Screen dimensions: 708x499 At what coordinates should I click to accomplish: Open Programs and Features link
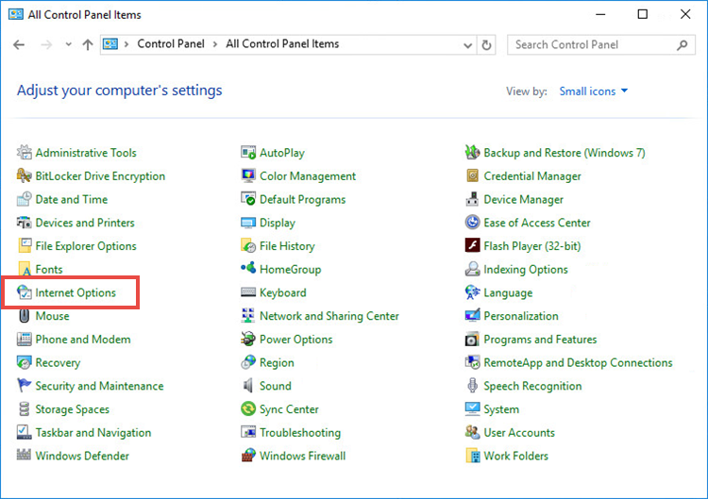[540, 340]
